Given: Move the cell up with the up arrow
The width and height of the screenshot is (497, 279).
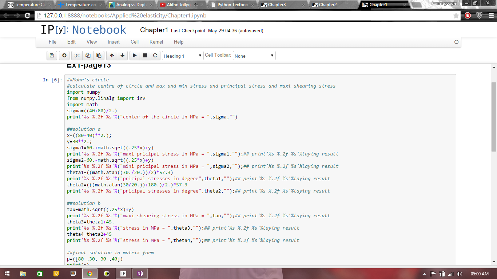Looking at the screenshot, I should coord(112,56).
